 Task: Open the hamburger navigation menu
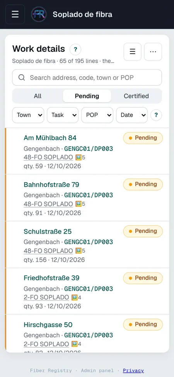coord(15,14)
